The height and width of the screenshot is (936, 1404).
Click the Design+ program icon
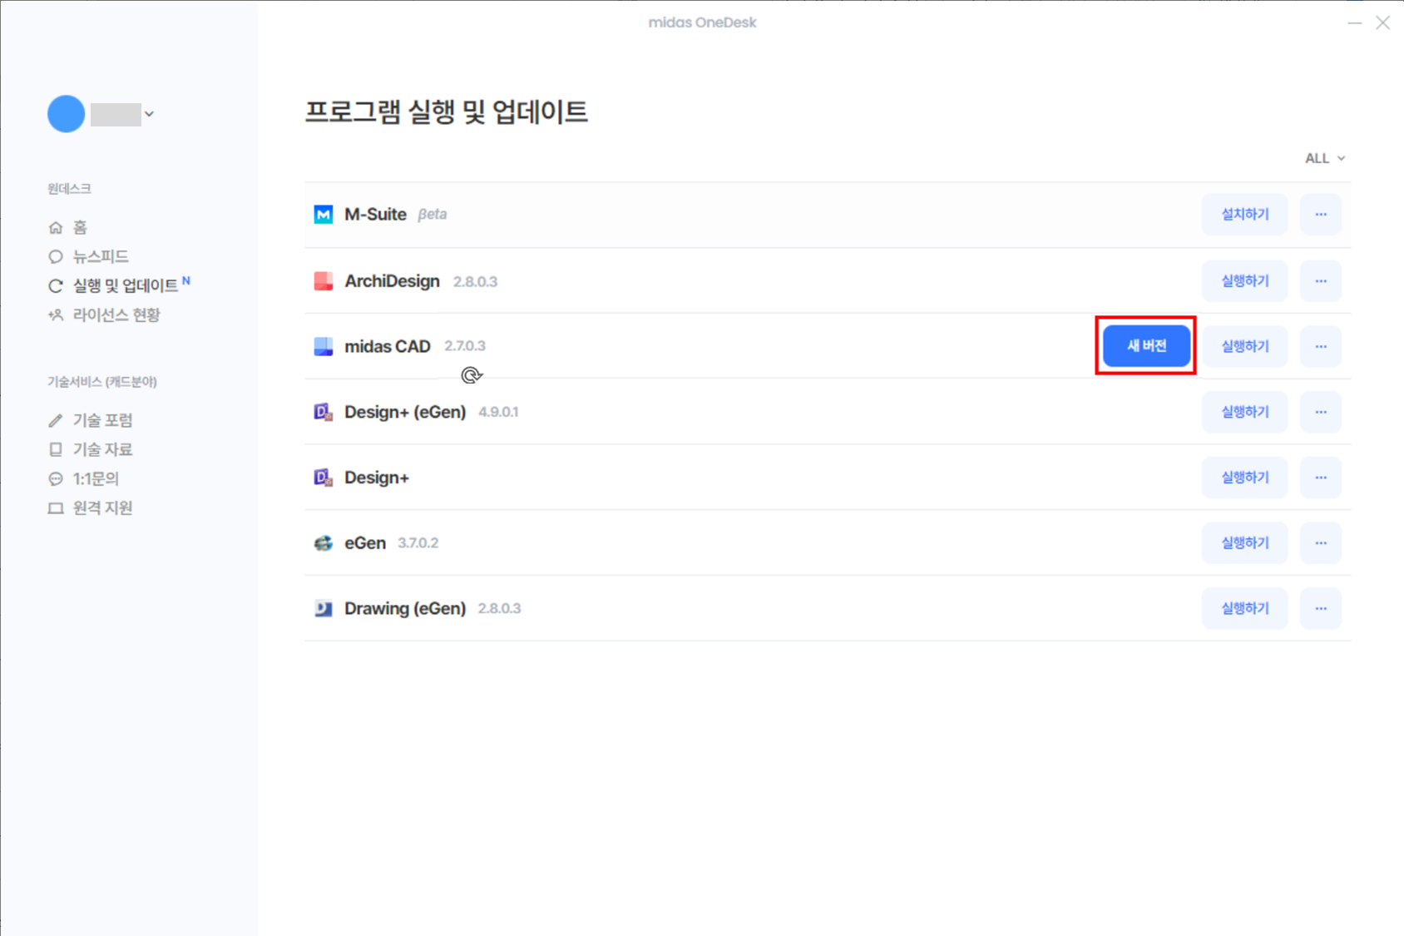pos(323,478)
